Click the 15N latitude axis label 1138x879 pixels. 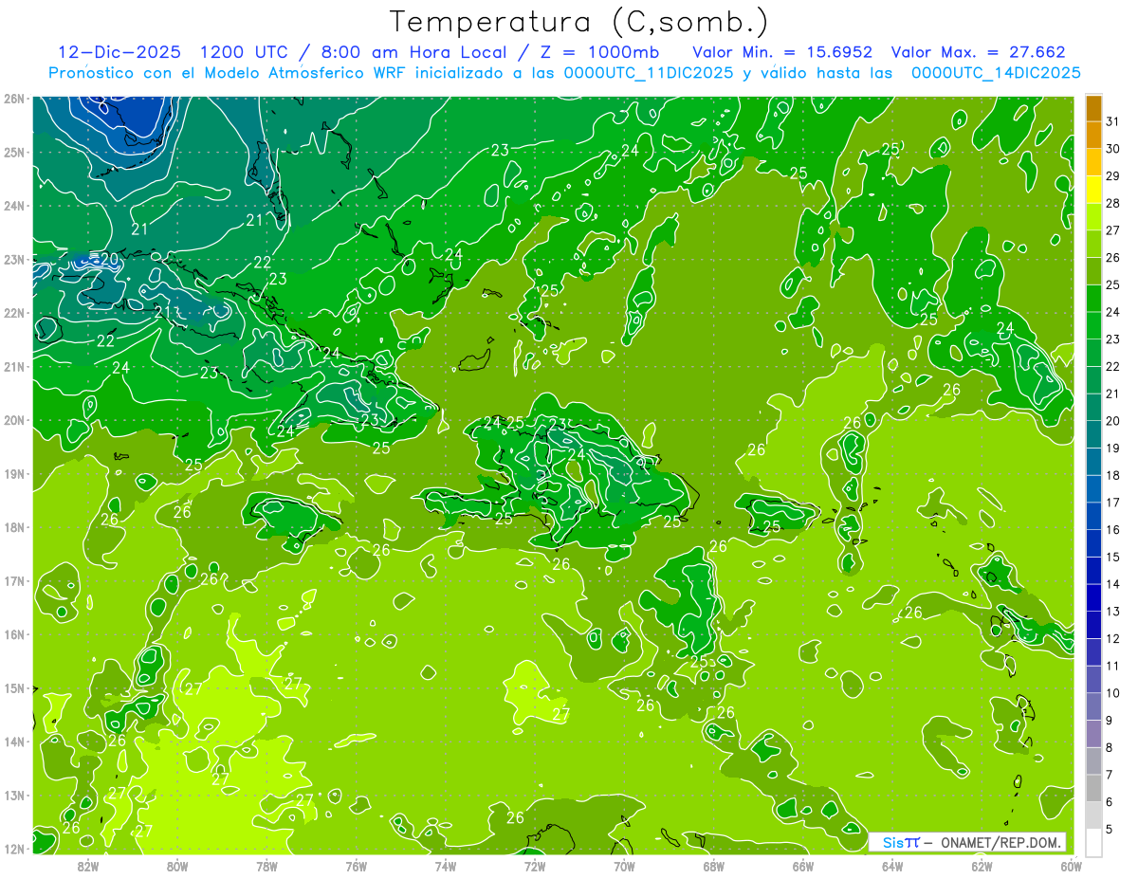(x=14, y=687)
